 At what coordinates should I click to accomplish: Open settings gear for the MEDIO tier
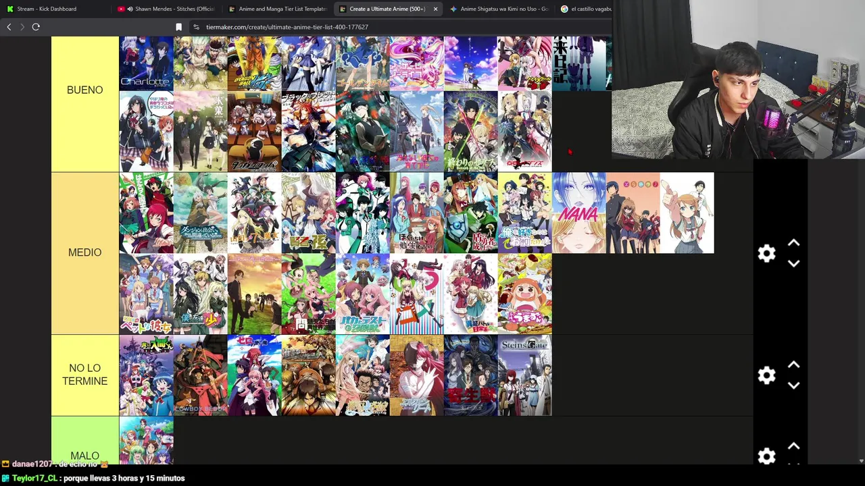click(x=766, y=253)
